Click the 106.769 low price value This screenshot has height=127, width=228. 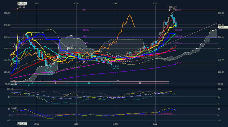(x=115, y=68)
